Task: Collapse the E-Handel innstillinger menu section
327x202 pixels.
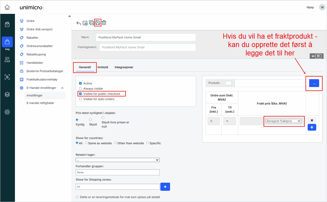Action: point(62,88)
